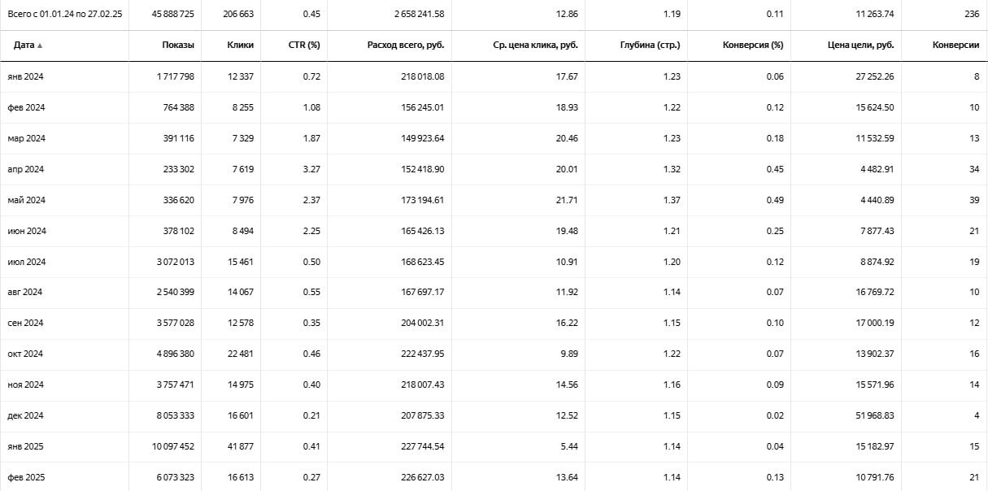Sort by the Клики column header
This screenshot has width=988, height=491.
coord(240,46)
